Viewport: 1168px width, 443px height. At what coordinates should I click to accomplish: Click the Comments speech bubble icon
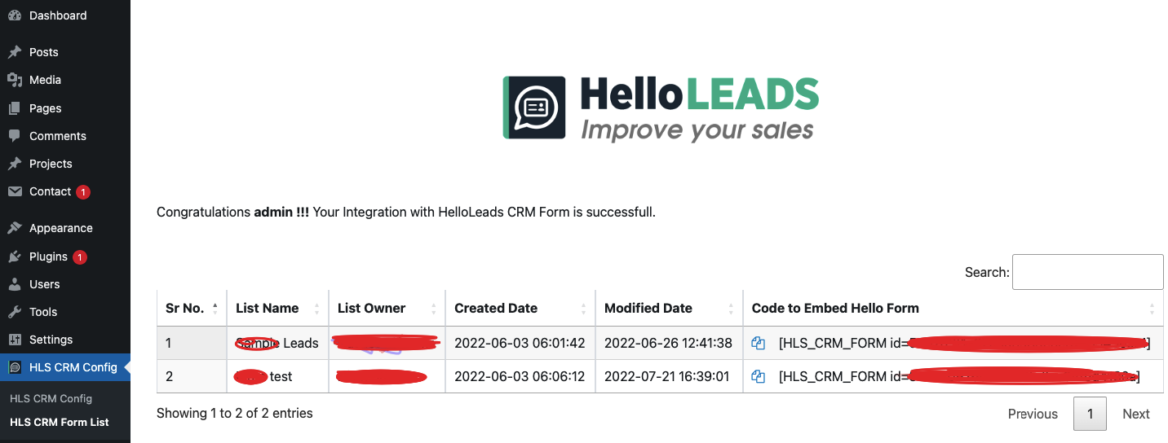point(15,136)
